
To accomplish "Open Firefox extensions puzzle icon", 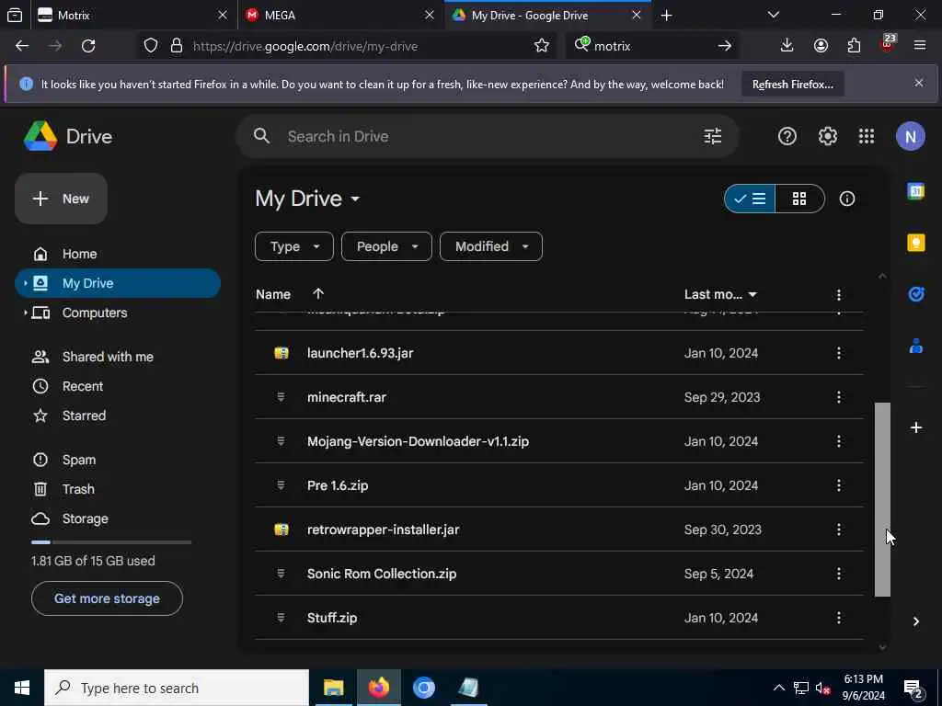I will point(854,46).
